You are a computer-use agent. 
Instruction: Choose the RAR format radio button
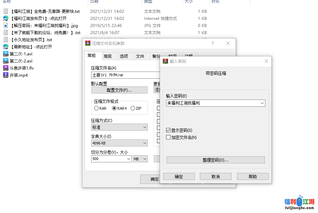click(x=97, y=108)
